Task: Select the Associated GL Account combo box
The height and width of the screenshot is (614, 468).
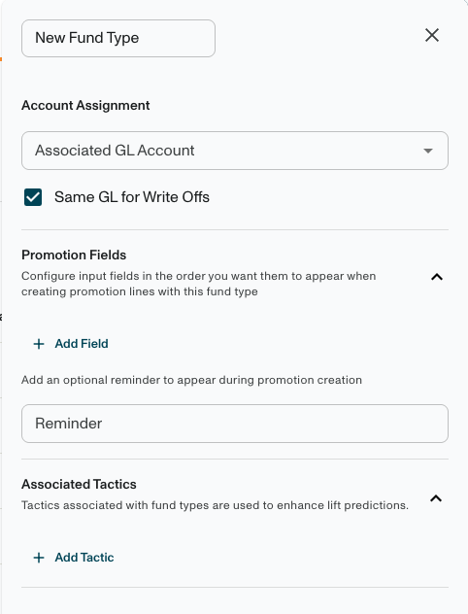Action: (235, 151)
